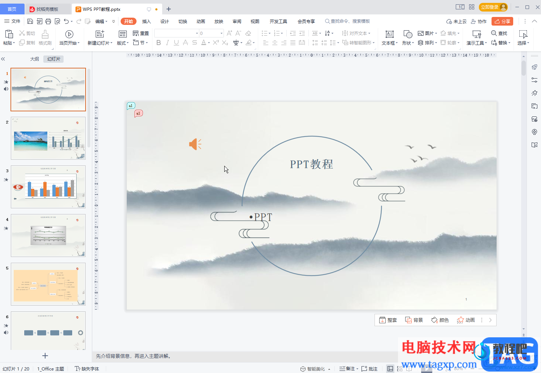The image size is (541, 373).
Task: Click the Reset (重置) slide button
Action: 141,33
